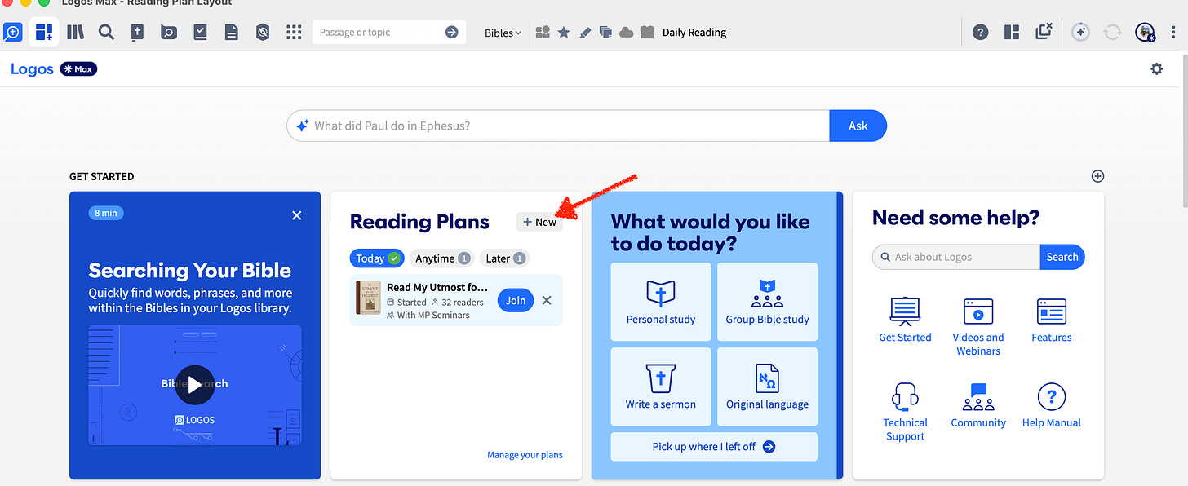Open the Home dashboard icon
Image resolution: width=1188 pixels, height=486 pixels.
(44, 33)
